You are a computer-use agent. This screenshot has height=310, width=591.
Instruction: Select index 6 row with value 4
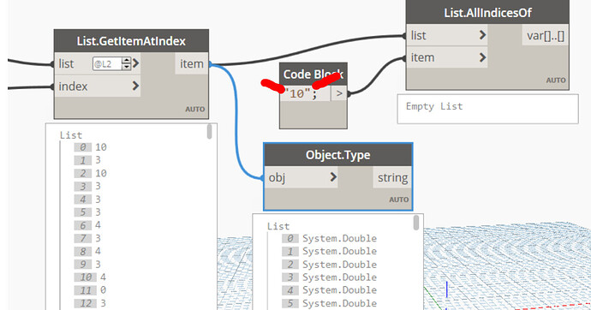[x=88, y=225]
